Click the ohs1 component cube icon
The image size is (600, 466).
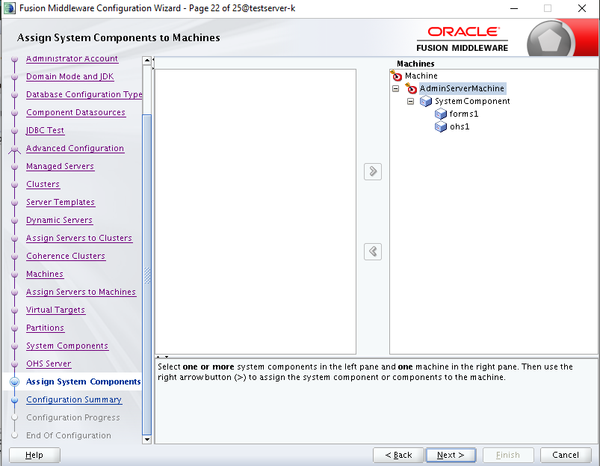click(x=441, y=126)
